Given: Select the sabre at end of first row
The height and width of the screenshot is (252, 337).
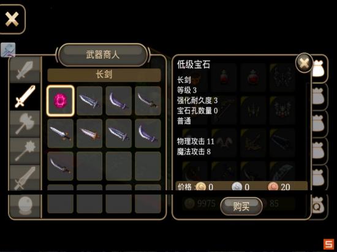Looking at the screenshot, I should pos(148,100).
